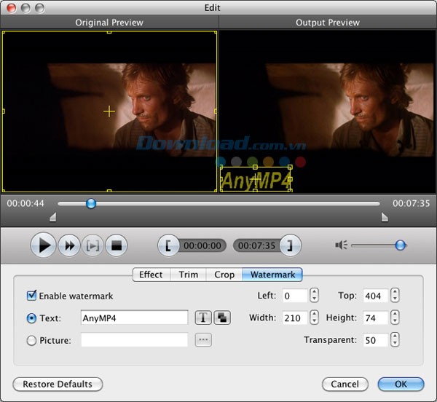The height and width of the screenshot is (402, 437).
Task: Open watermark text color picker button
Action: point(222,318)
